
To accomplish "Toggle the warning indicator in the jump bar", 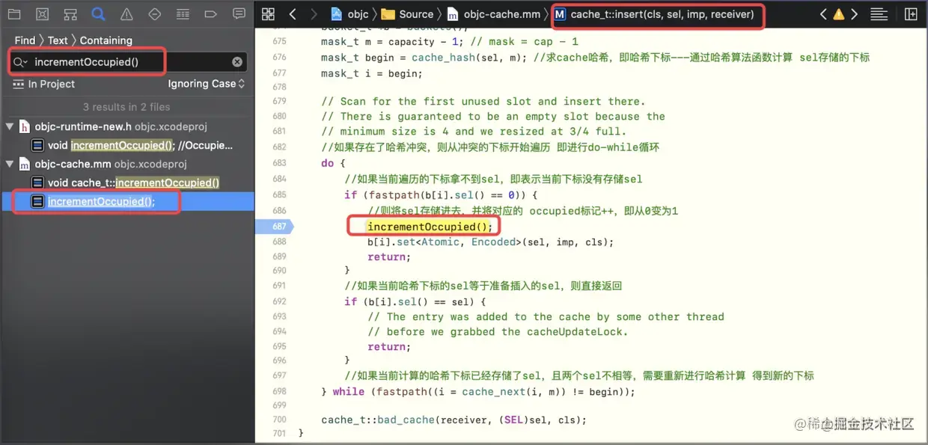I will tap(839, 13).
